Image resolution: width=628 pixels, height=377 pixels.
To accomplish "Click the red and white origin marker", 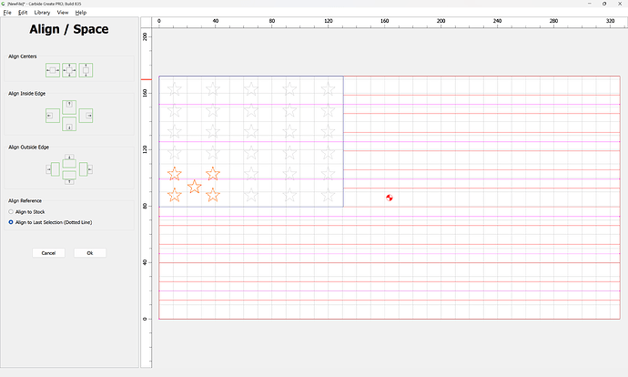I will (x=389, y=198).
